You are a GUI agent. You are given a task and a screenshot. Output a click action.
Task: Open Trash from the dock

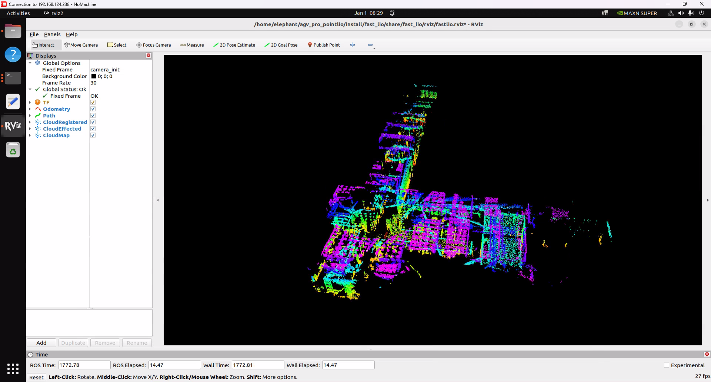click(x=13, y=150)
